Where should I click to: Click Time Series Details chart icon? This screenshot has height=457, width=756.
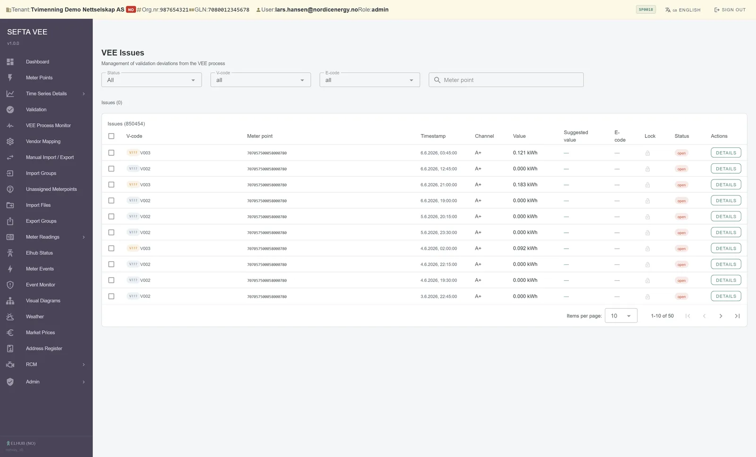click(x=10, y=93)
